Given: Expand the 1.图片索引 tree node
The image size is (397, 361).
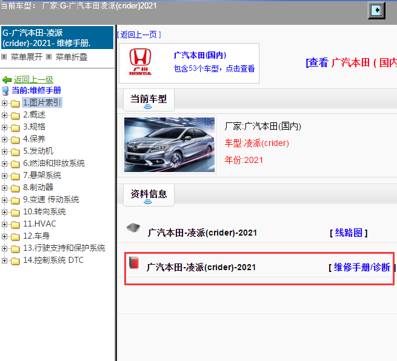Looking at the screenshot, I should pyautogui.click(x=4, y=103).
